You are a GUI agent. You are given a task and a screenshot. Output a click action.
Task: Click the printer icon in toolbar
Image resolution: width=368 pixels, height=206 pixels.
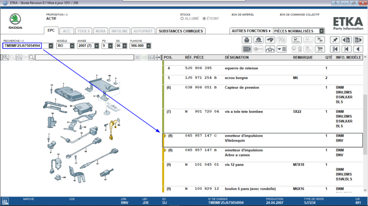(247, 40)
